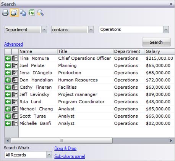
Task: Click the Copy results icon
Action: tap(23, 13)
